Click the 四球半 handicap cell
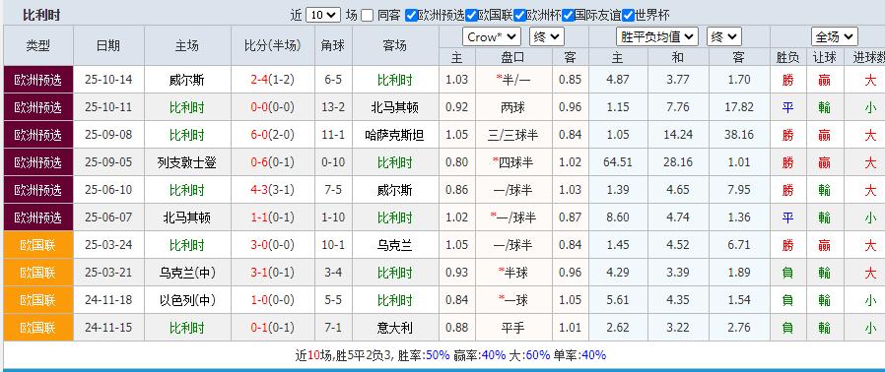 point(513,163)
